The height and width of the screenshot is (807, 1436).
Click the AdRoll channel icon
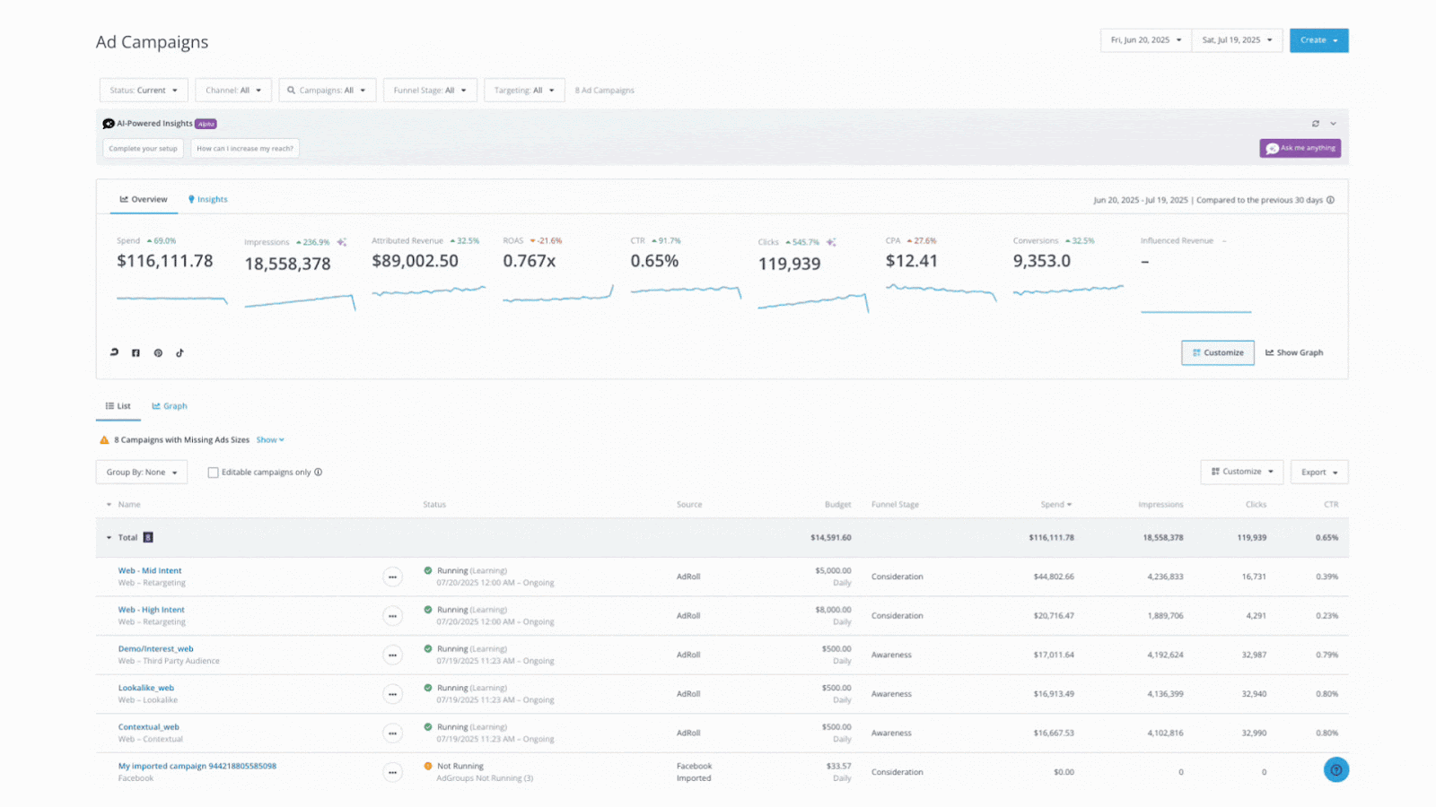click(114, 352)
